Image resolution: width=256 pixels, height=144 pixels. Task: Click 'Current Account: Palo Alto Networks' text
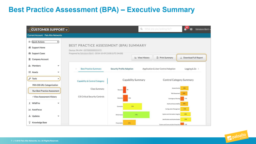point(45,35)
